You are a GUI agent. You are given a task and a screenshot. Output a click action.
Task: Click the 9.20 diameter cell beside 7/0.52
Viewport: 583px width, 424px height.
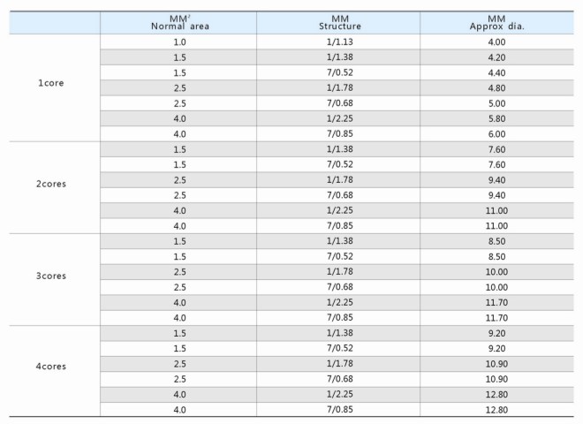496,349
